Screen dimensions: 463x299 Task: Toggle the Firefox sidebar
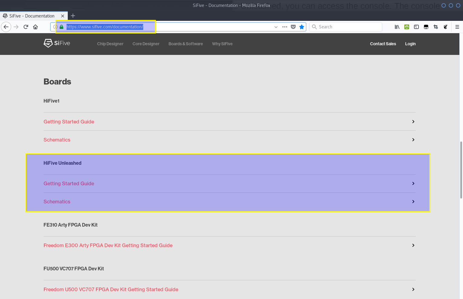coord(416,27)
